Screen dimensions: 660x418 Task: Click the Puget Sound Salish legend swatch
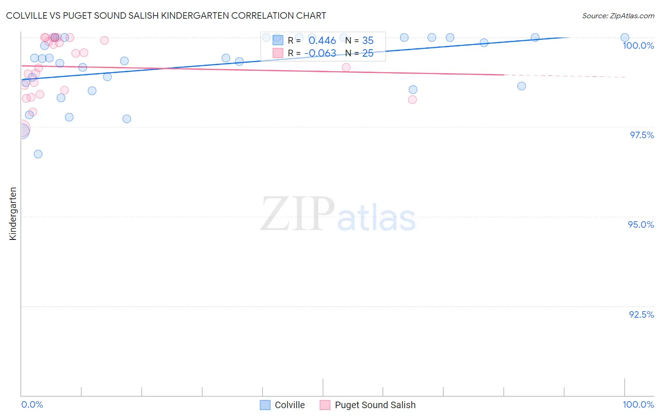[325, 405]
